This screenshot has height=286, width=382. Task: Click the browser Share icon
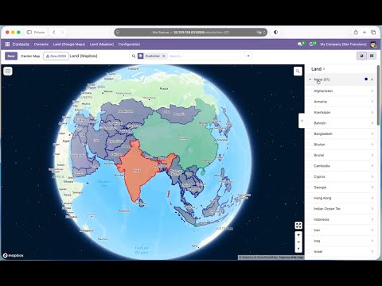pyautogui.click(x=356, y=33)
